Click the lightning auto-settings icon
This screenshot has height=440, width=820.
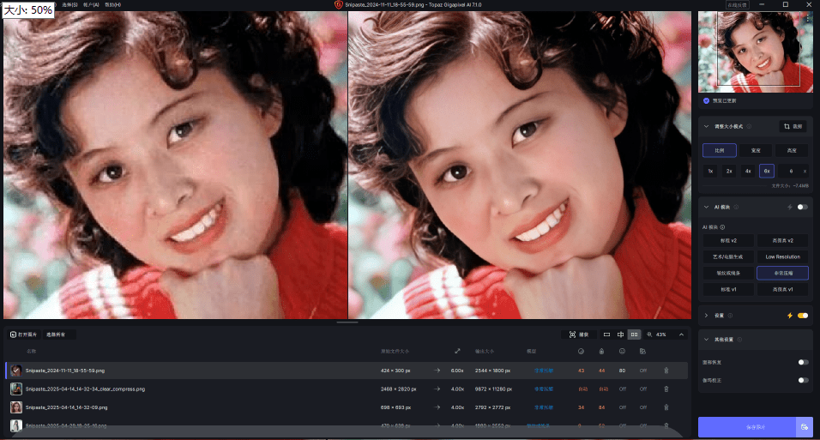tap(789, 316)
